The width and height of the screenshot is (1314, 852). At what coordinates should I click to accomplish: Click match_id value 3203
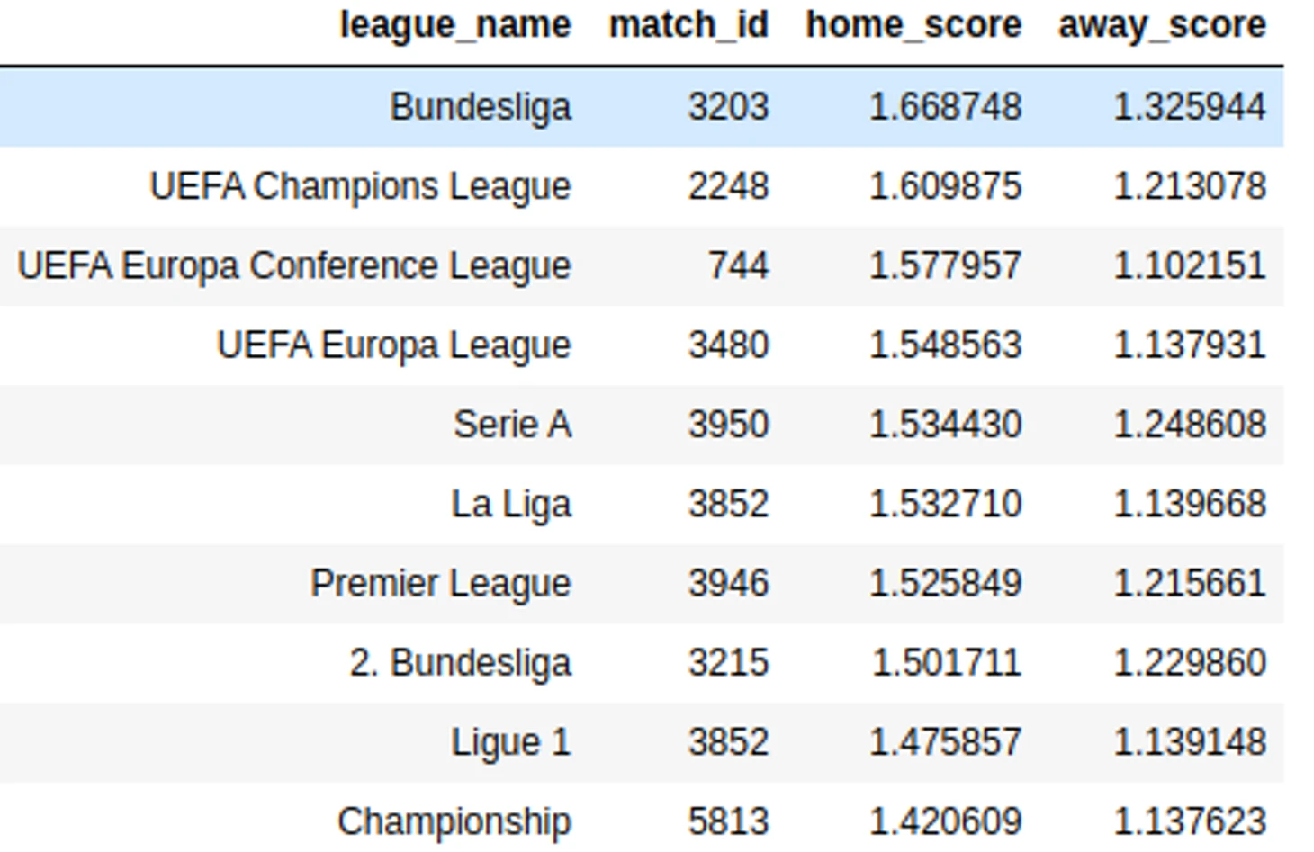pyautogui.click(x=729, y=107)
